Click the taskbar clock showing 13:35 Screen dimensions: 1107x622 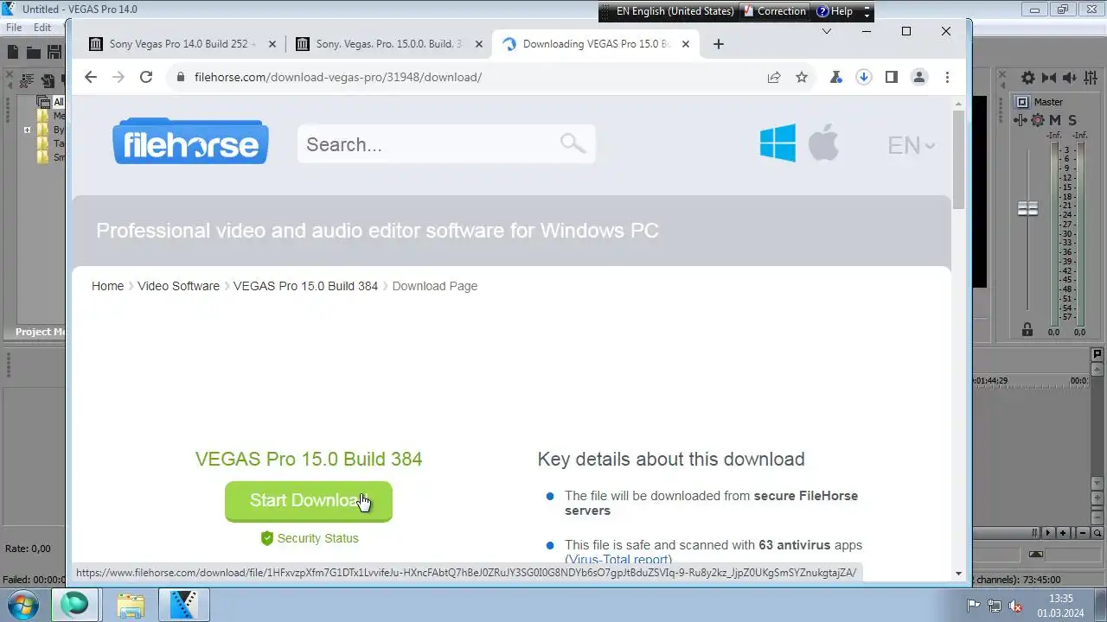(1060, 605)
